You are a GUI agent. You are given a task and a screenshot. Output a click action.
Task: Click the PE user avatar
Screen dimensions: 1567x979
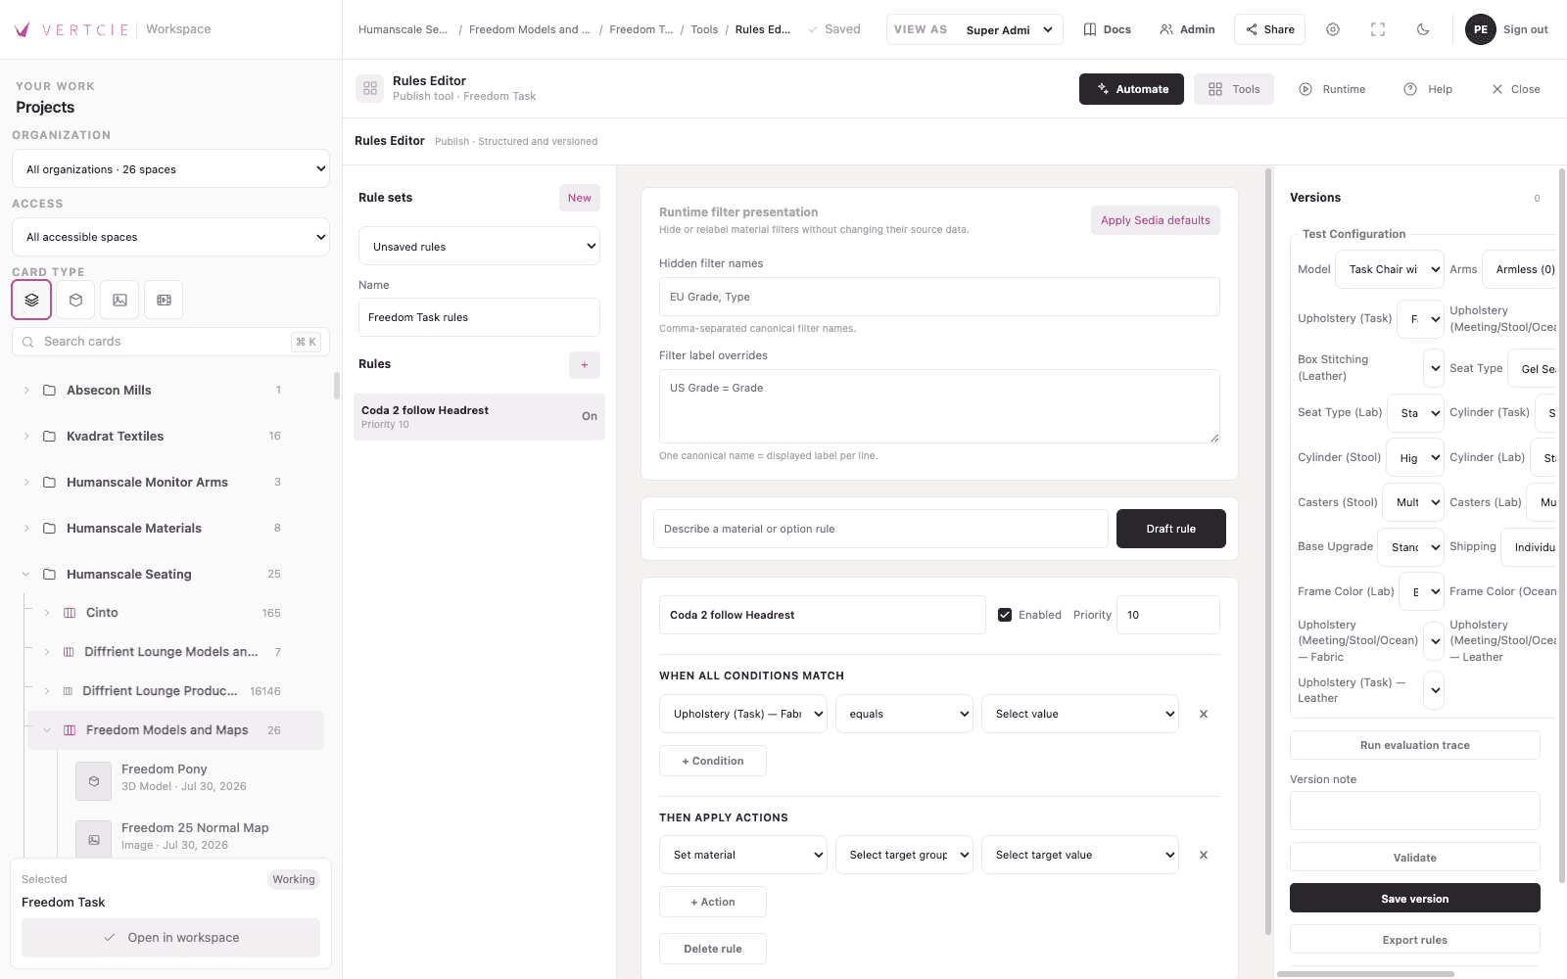1481,29
